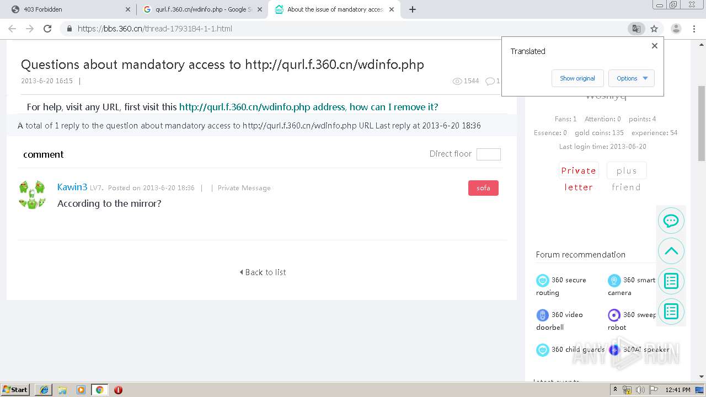Click the Direct floor input box

[489, 154]
